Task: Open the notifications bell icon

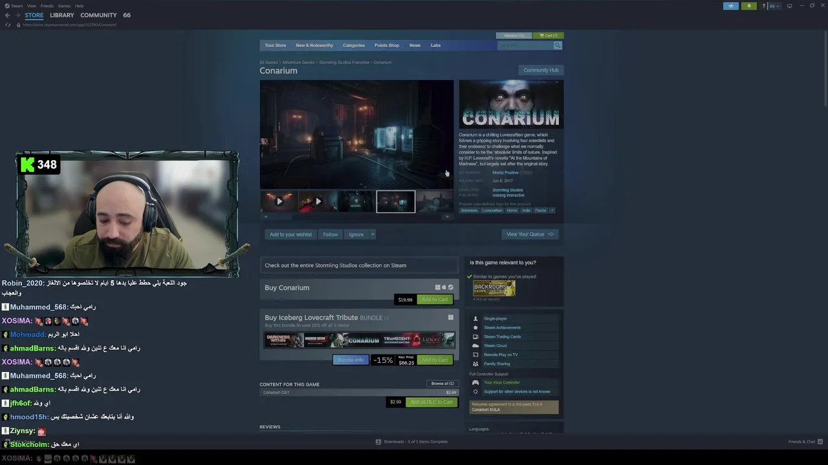Action: point(748,6)
